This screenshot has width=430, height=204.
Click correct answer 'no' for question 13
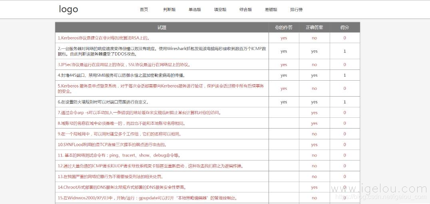(x=314, y=176)
